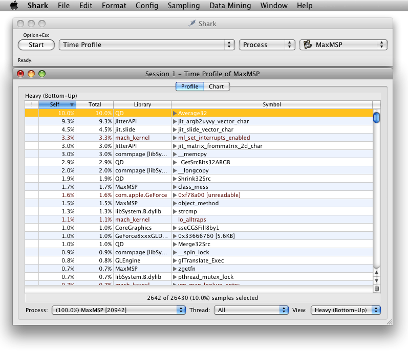Select the Profile tab

(190, 86)
